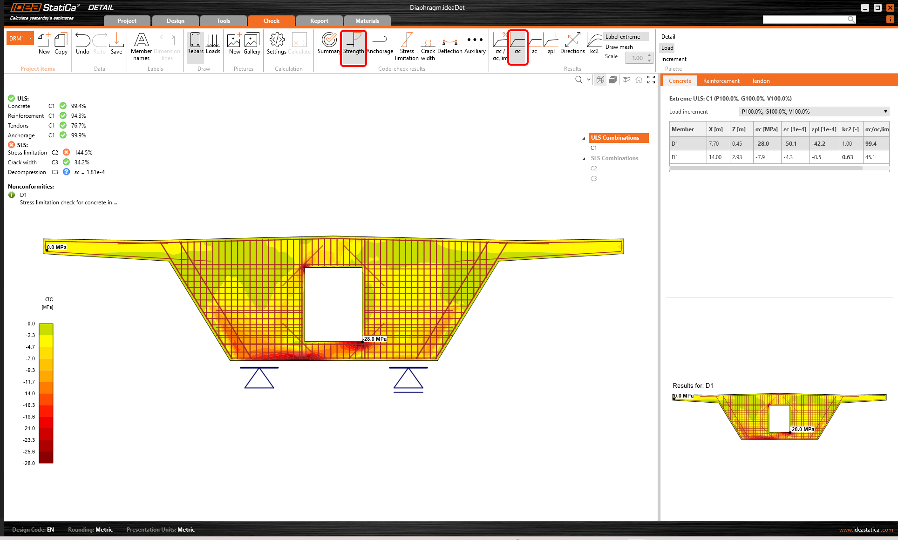Toggle the Label extreme option
The image size is (898, 540).
(623, 37)
